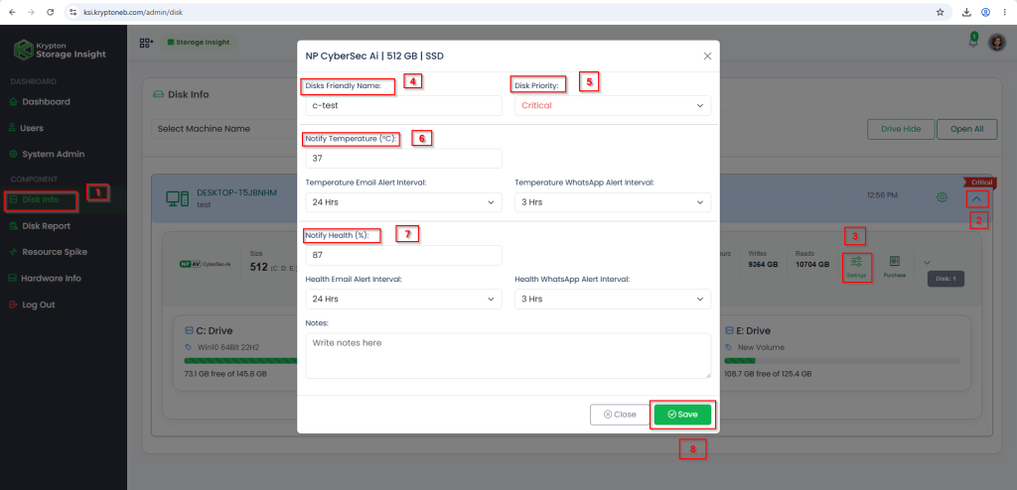Click Writes 9364 GB value

763,265
